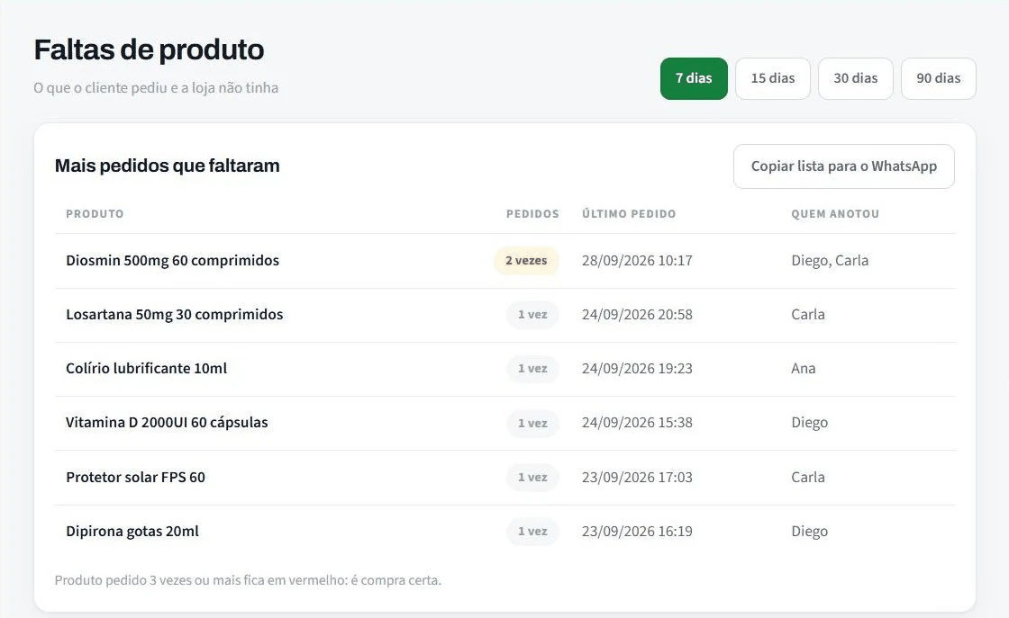Click the date 23/09/2026 16:19
Image resolution: width=1009 pixels, height=618 pixels.
point(637,532)
